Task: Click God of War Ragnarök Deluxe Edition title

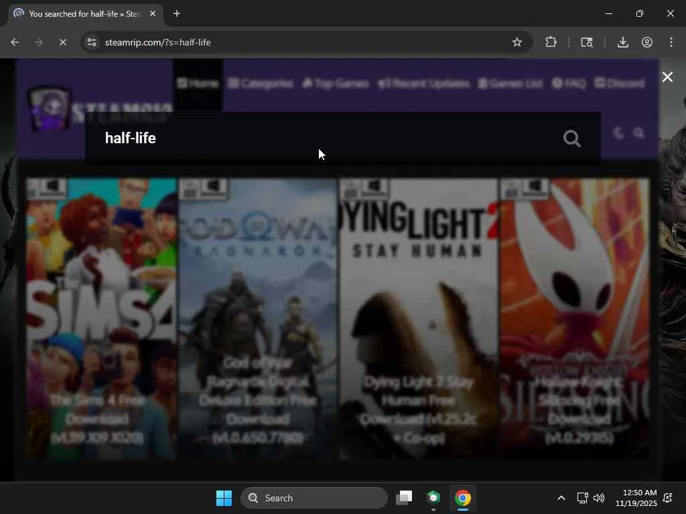Action: click(258, 400)
